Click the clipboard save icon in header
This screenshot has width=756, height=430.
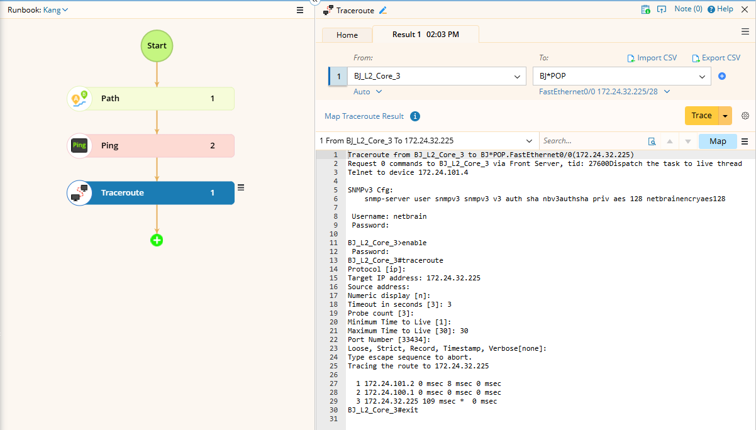tap(645, 9)
